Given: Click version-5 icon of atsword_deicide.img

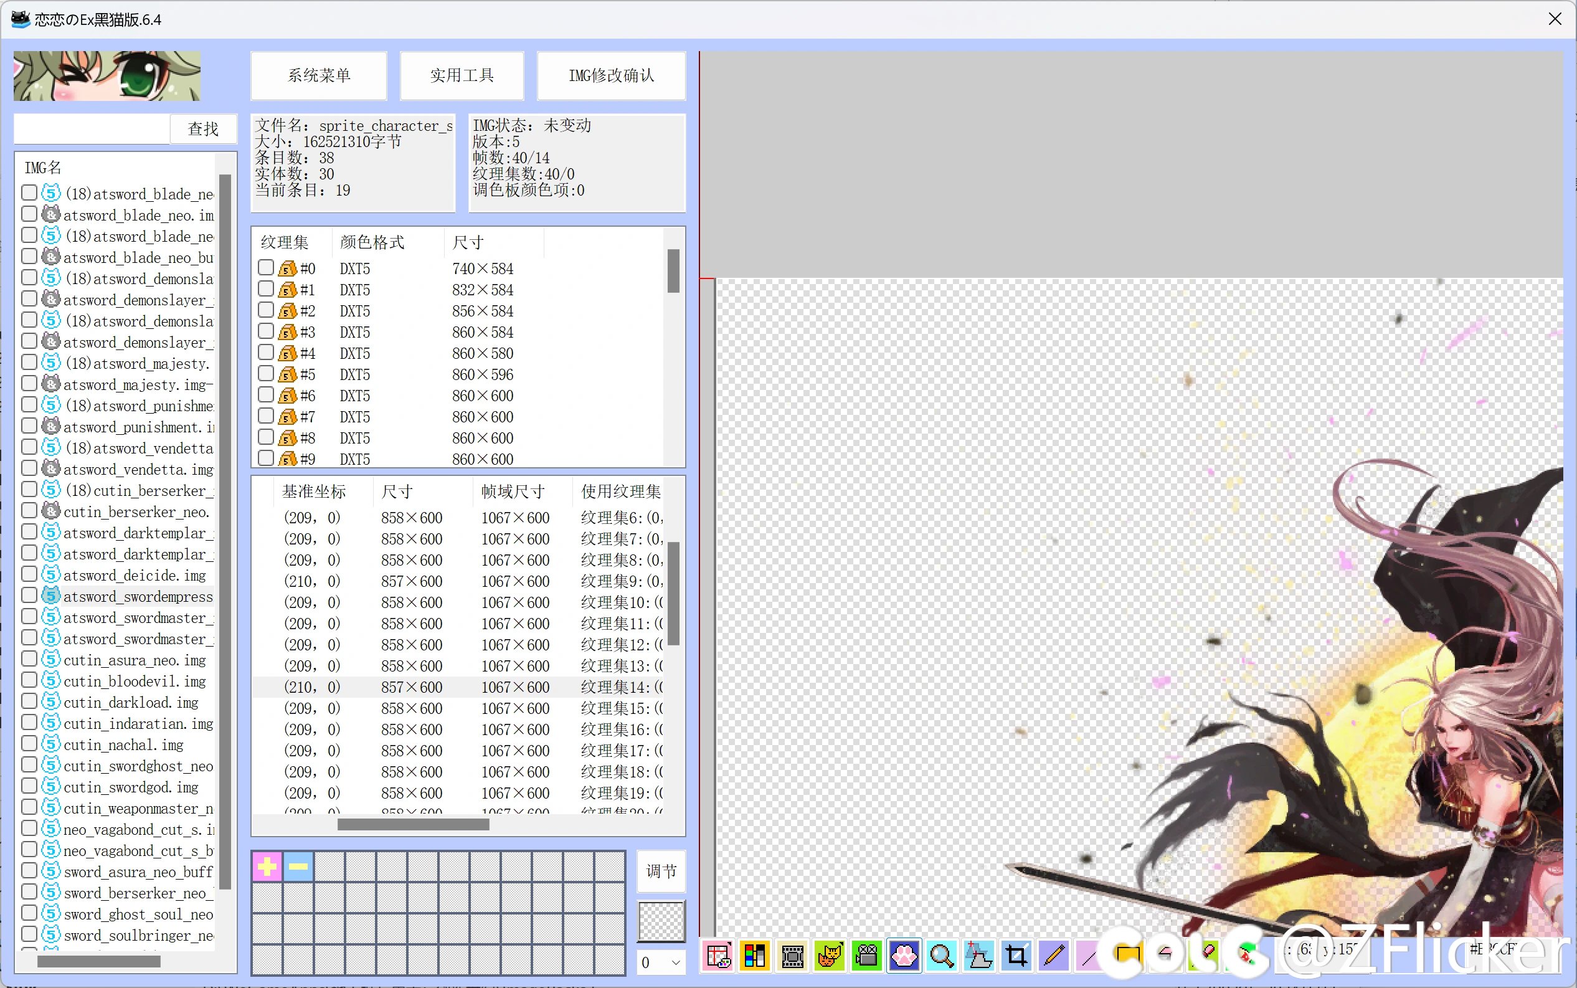Looking at the screenshot, I should [x=51, y=574].
